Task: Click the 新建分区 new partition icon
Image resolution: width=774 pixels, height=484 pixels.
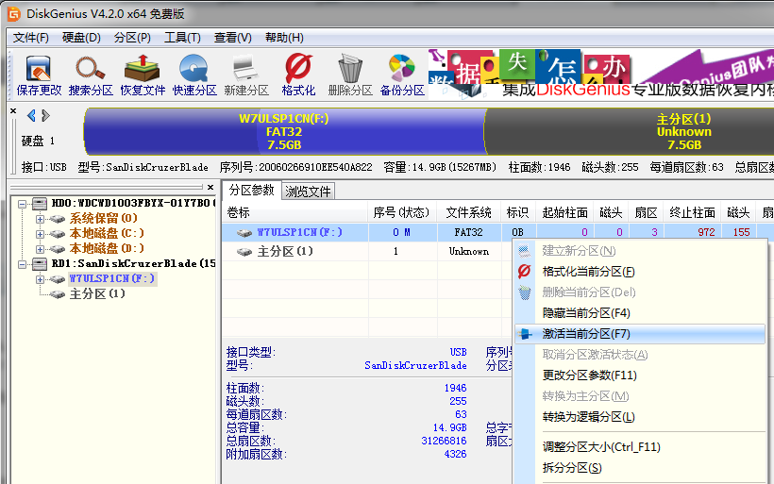Action: pos(245,69)
